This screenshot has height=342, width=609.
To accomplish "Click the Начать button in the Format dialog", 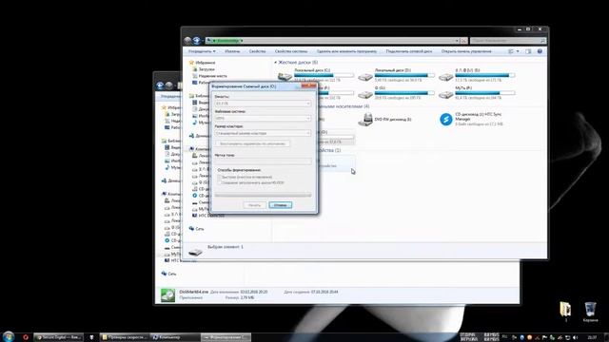I will 254,205.
